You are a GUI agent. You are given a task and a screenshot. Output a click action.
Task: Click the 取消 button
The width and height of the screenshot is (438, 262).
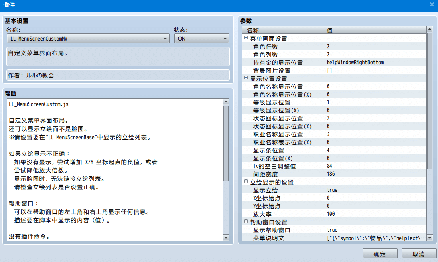(x=419, y=254)
